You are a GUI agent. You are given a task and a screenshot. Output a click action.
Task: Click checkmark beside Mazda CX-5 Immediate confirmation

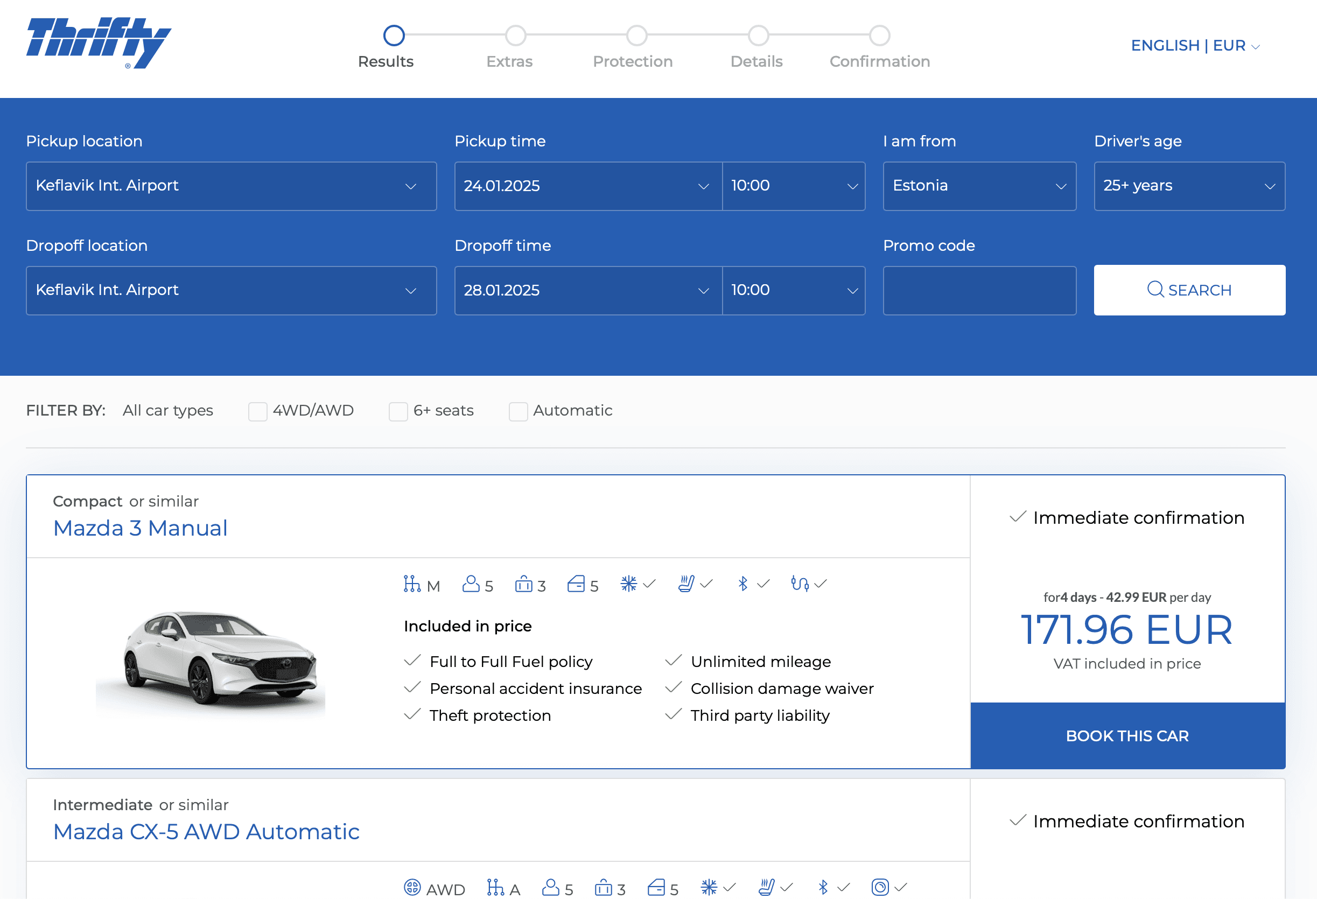(x=1018, y=820)
